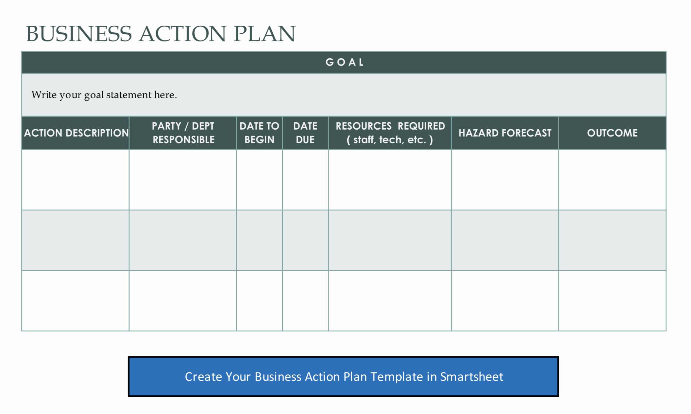
Task: Click first row Party / Dept Responsible cell
Action: [x=183, y=180]
